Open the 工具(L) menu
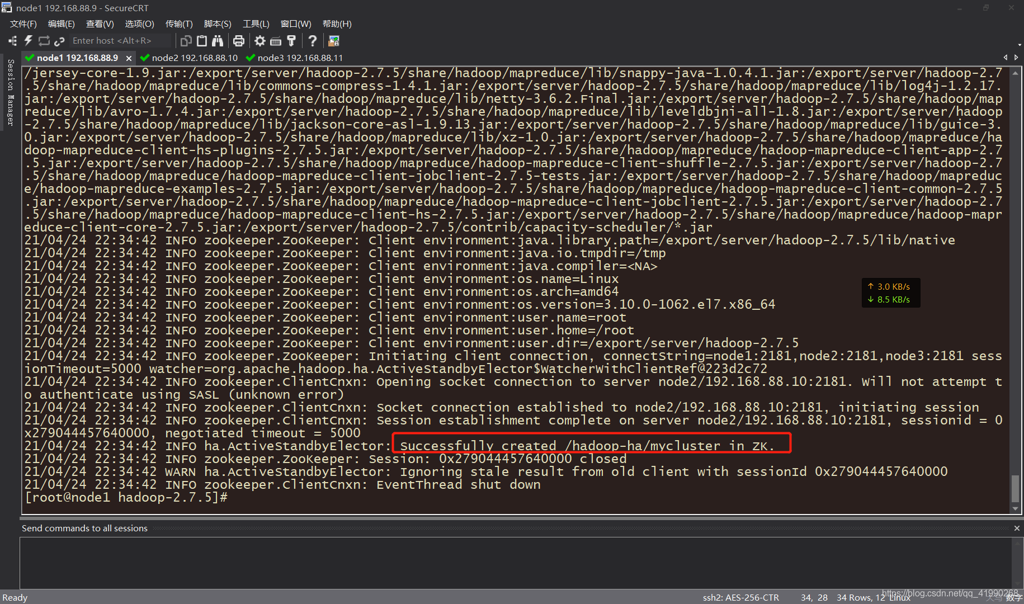 coord(256,24)
